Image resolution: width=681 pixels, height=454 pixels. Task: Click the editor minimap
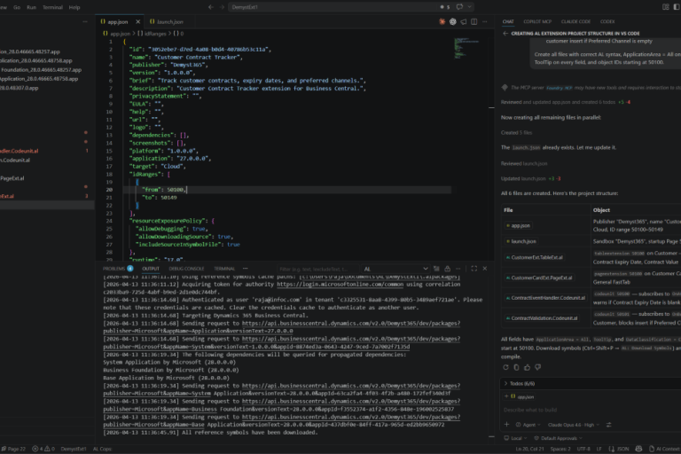(466, 48)
